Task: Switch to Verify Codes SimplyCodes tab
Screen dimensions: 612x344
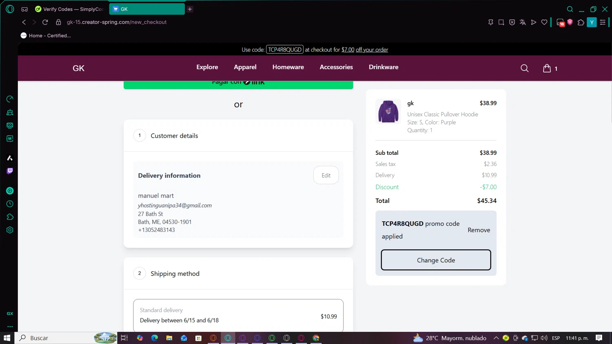Action: pyautogui.click(x=69, y=9)
